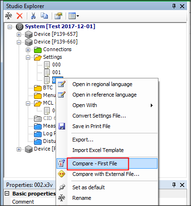The width and height of the screenshot is (191, 206).
Task: Choose Compare with External File...
Action: tap(107, 174)
